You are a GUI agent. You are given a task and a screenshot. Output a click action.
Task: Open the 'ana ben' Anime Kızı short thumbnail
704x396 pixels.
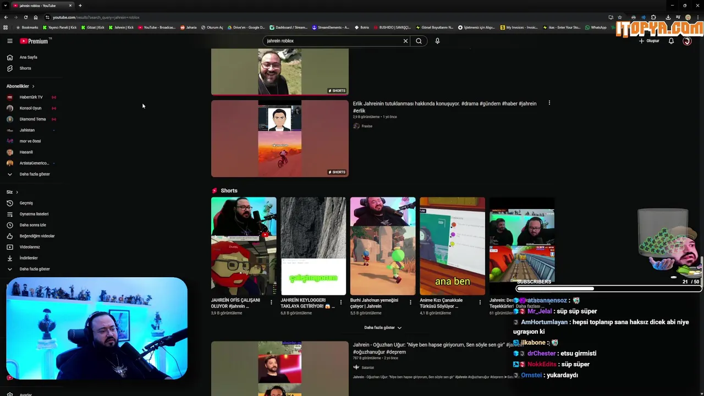point(453,246)
